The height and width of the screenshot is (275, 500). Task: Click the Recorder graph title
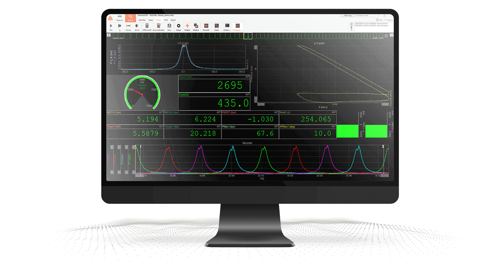[x=247, y=143]
